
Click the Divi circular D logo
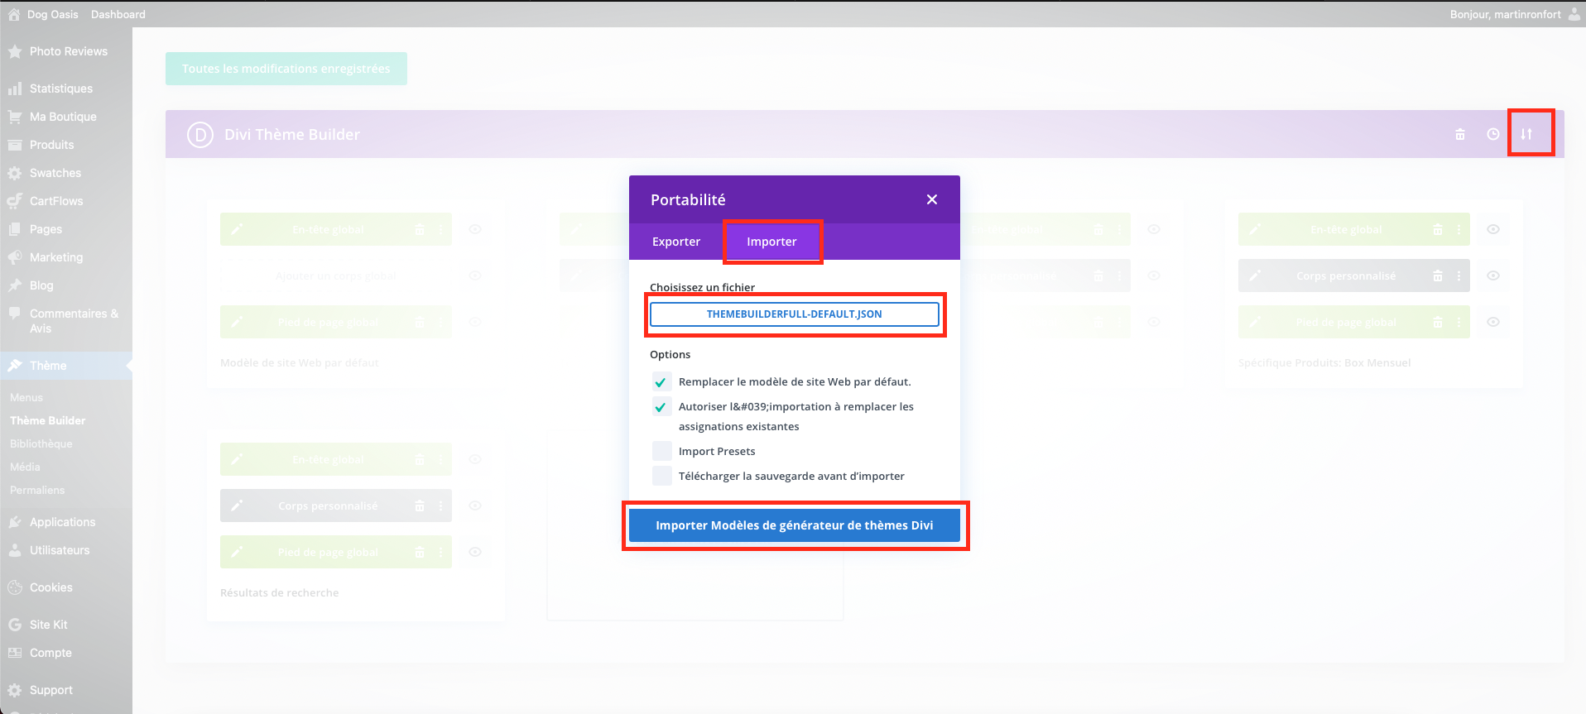pos(200,134)
